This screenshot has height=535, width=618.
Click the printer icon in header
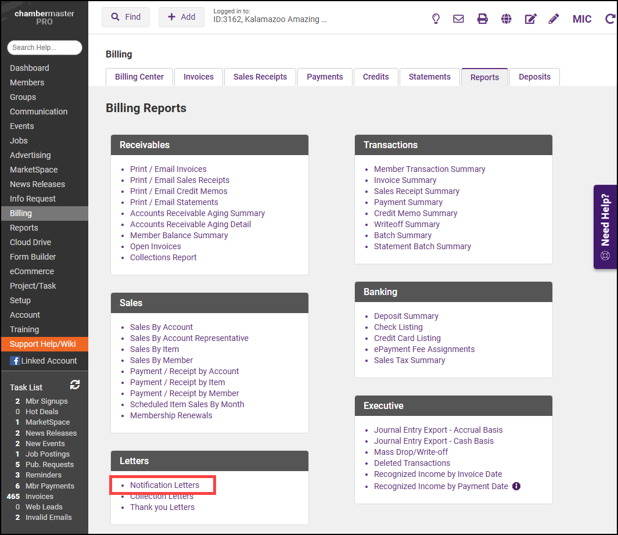pos(482,19)
